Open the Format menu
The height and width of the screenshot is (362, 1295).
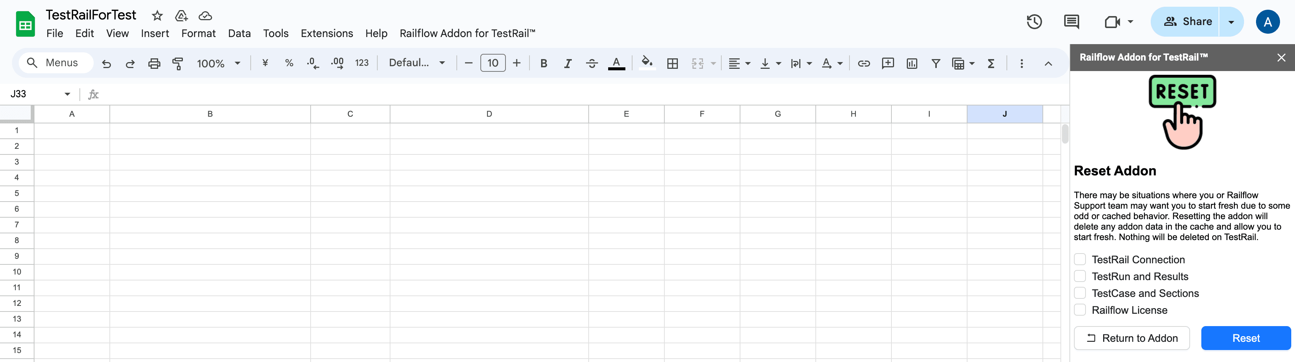198,34
